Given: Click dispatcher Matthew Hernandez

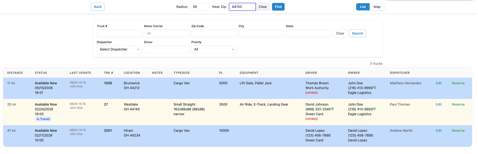Looking at the screenshot, I should [x=406, y=83].
